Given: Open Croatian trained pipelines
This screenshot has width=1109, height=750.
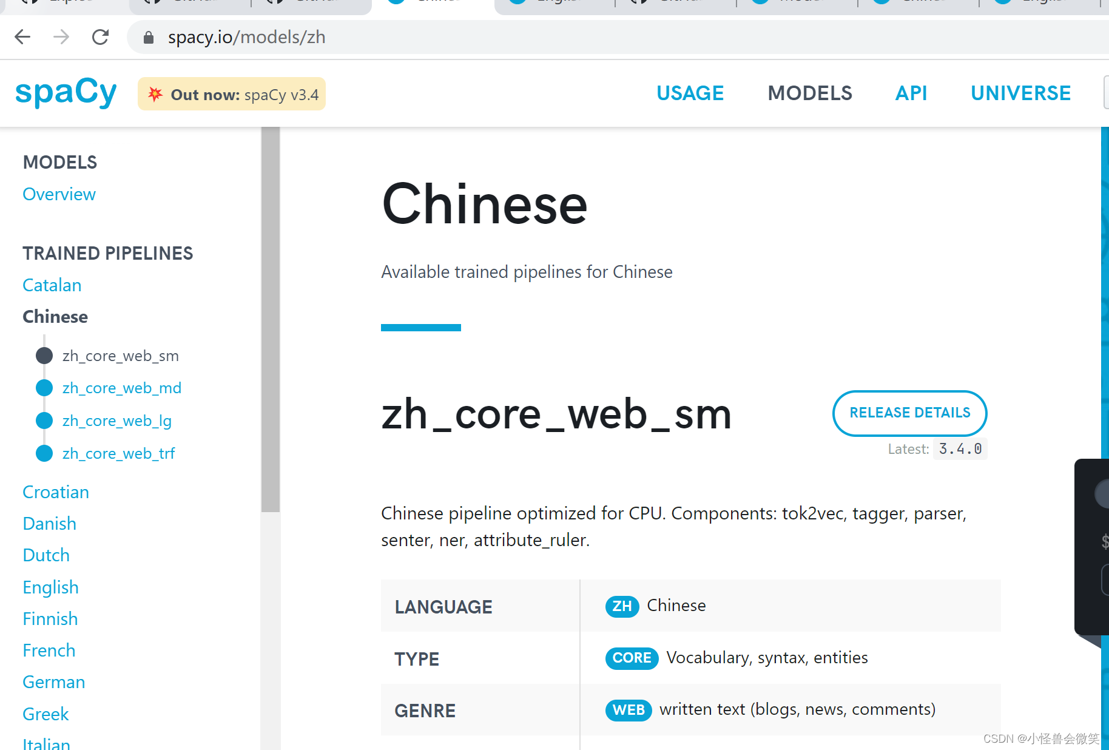Looking at the screenshot, I should click(x=56, y=492).
